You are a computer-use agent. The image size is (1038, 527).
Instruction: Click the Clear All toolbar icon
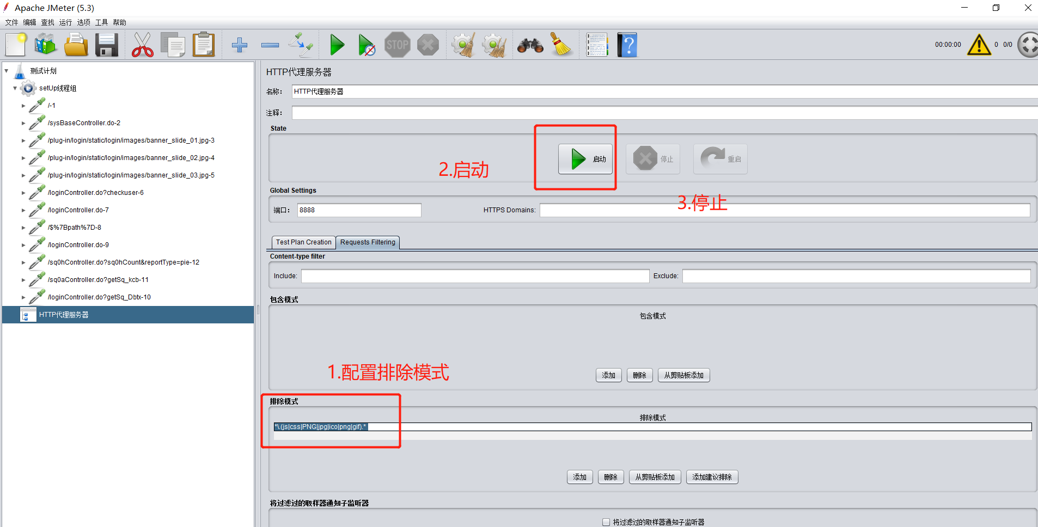pyautogui.click(x=494, y=45)
